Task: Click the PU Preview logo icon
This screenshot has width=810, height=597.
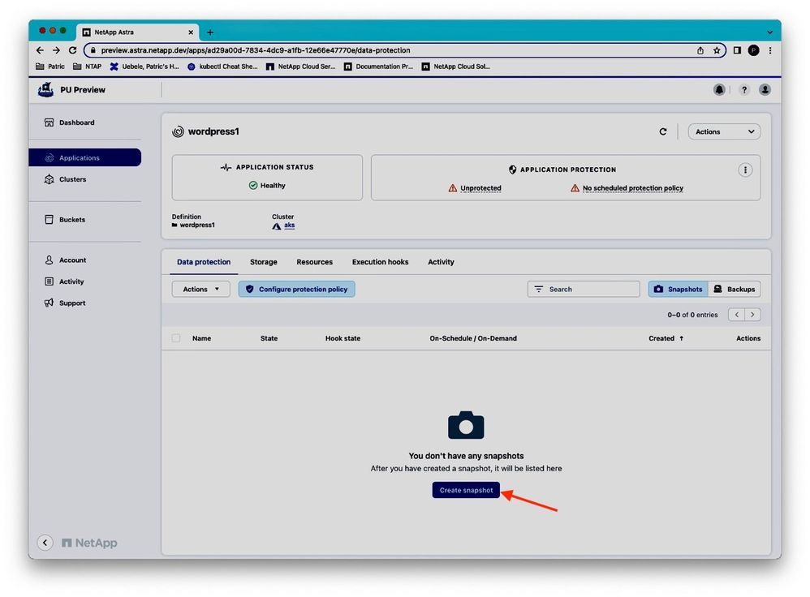Action: click(45, 89)
